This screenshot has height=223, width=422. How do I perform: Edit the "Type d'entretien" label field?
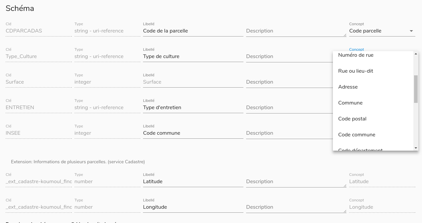point(193,108)
